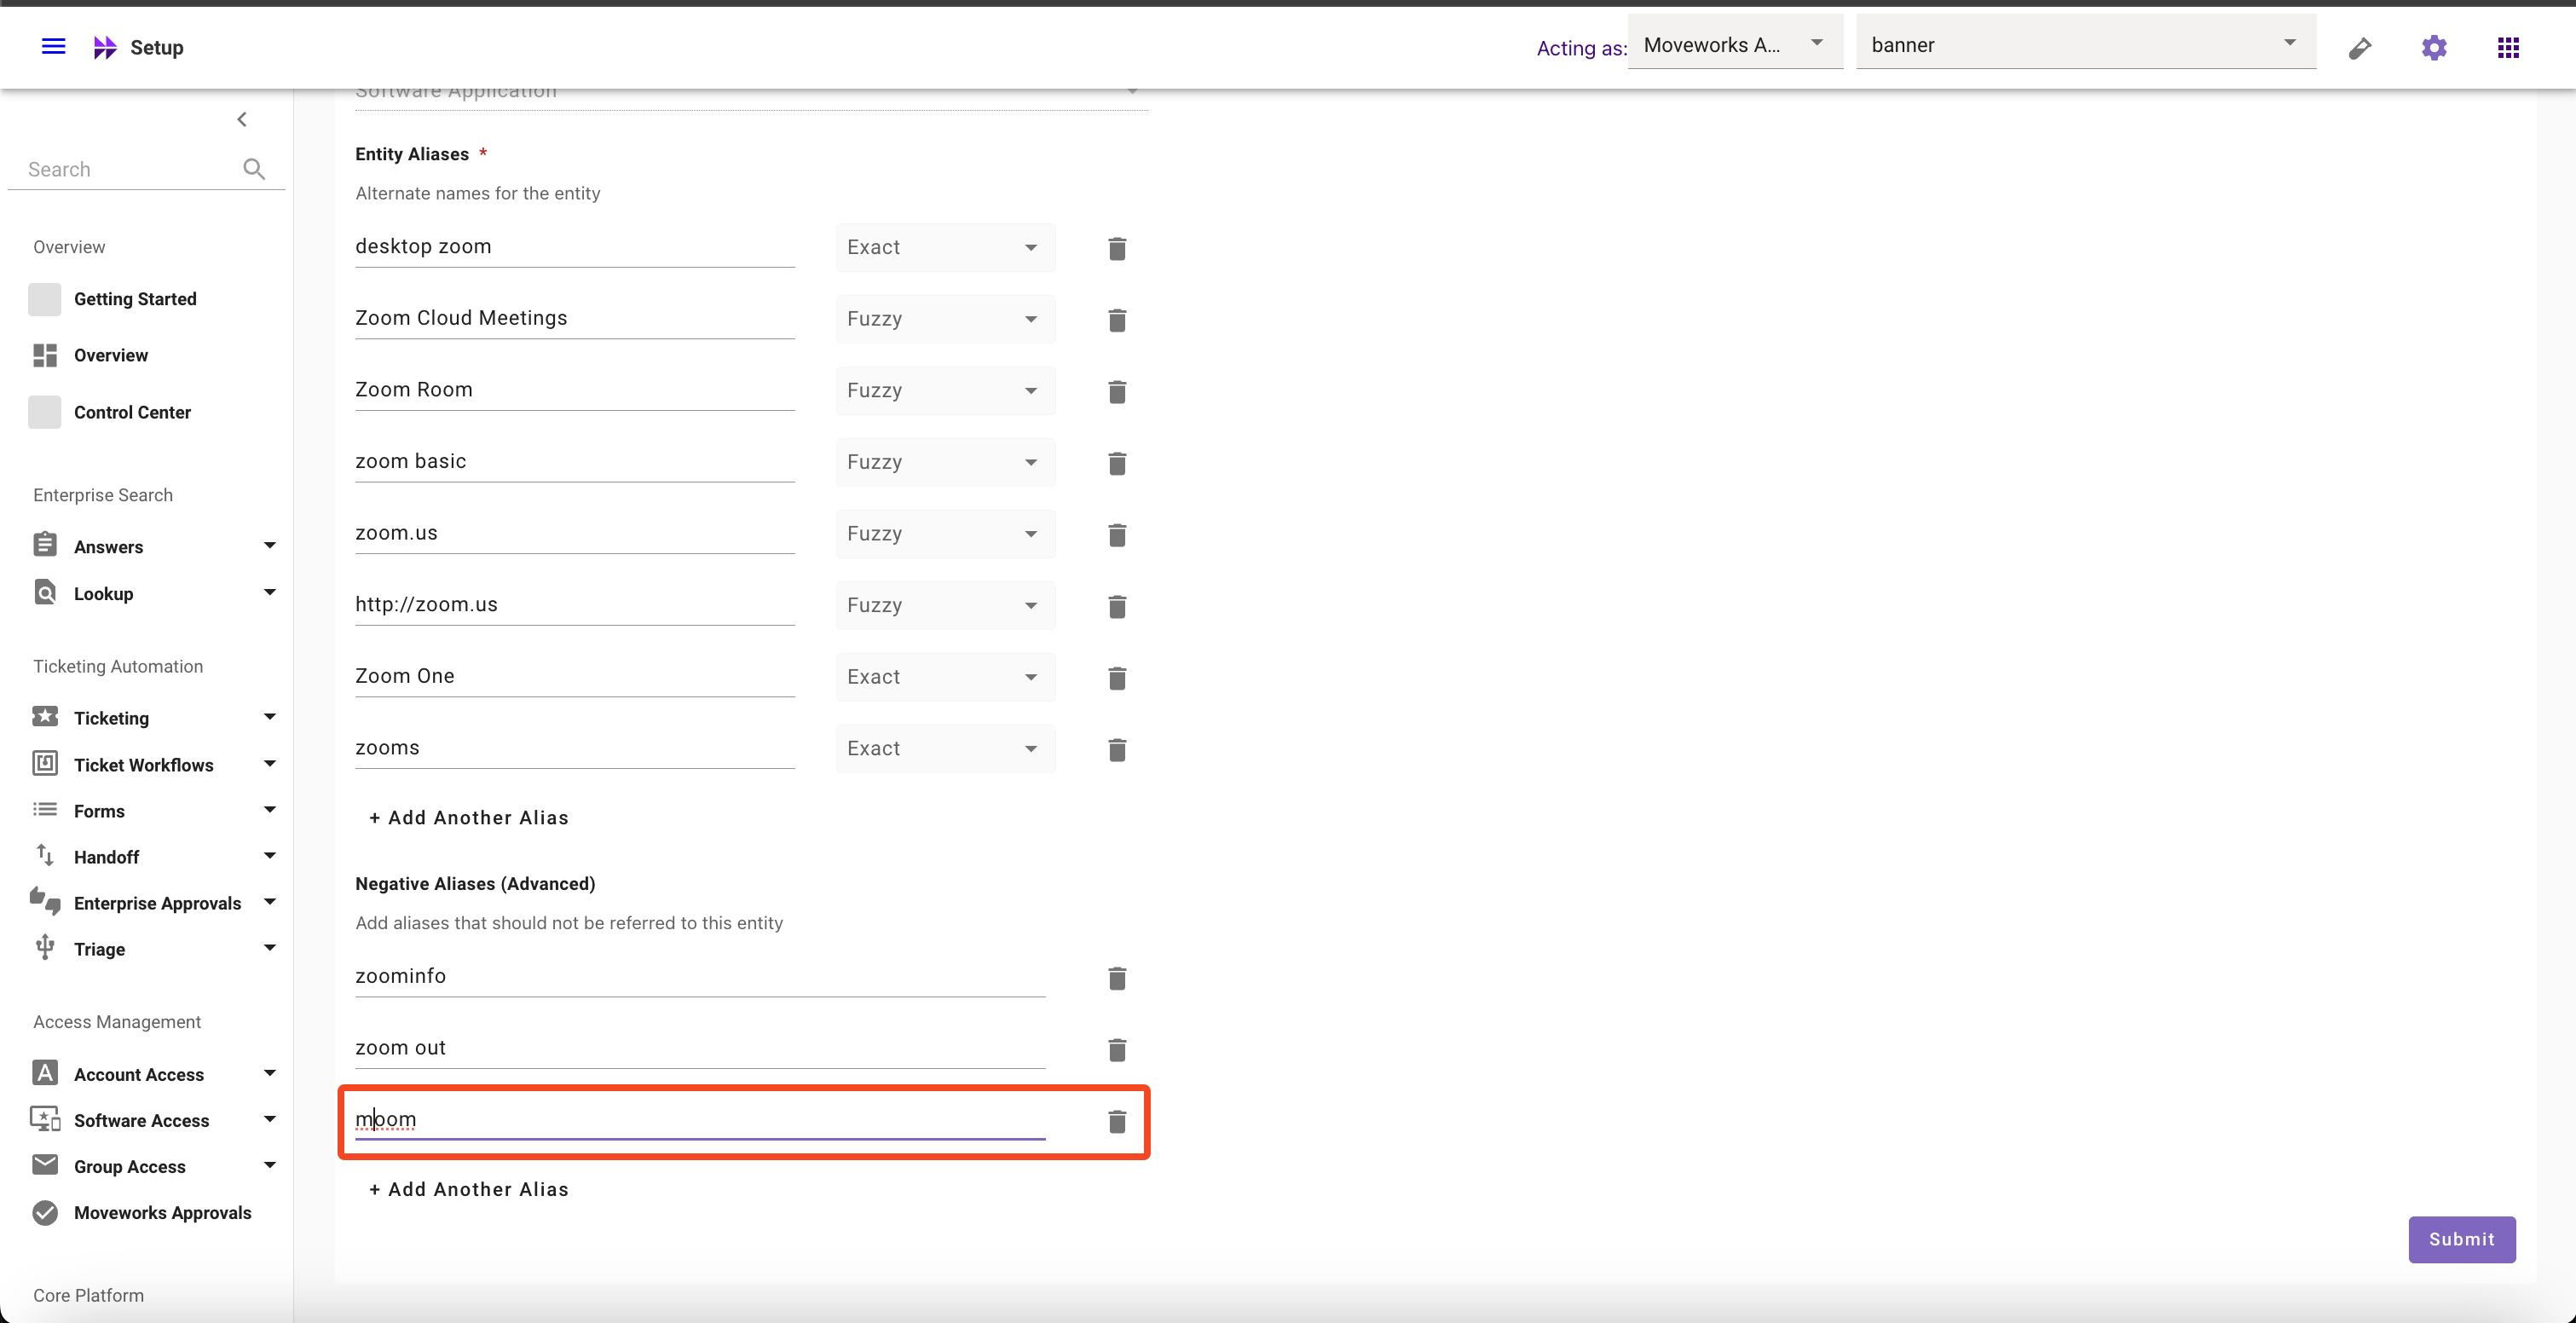This screenshot has width=2576, height=1323.
Task: Open match type dropdown for 'desktop zoom'
Action: click(x=944, y=248)
